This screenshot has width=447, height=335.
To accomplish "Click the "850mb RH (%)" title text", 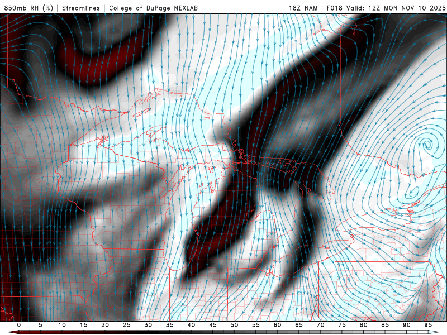I will [x=28, y=8].
